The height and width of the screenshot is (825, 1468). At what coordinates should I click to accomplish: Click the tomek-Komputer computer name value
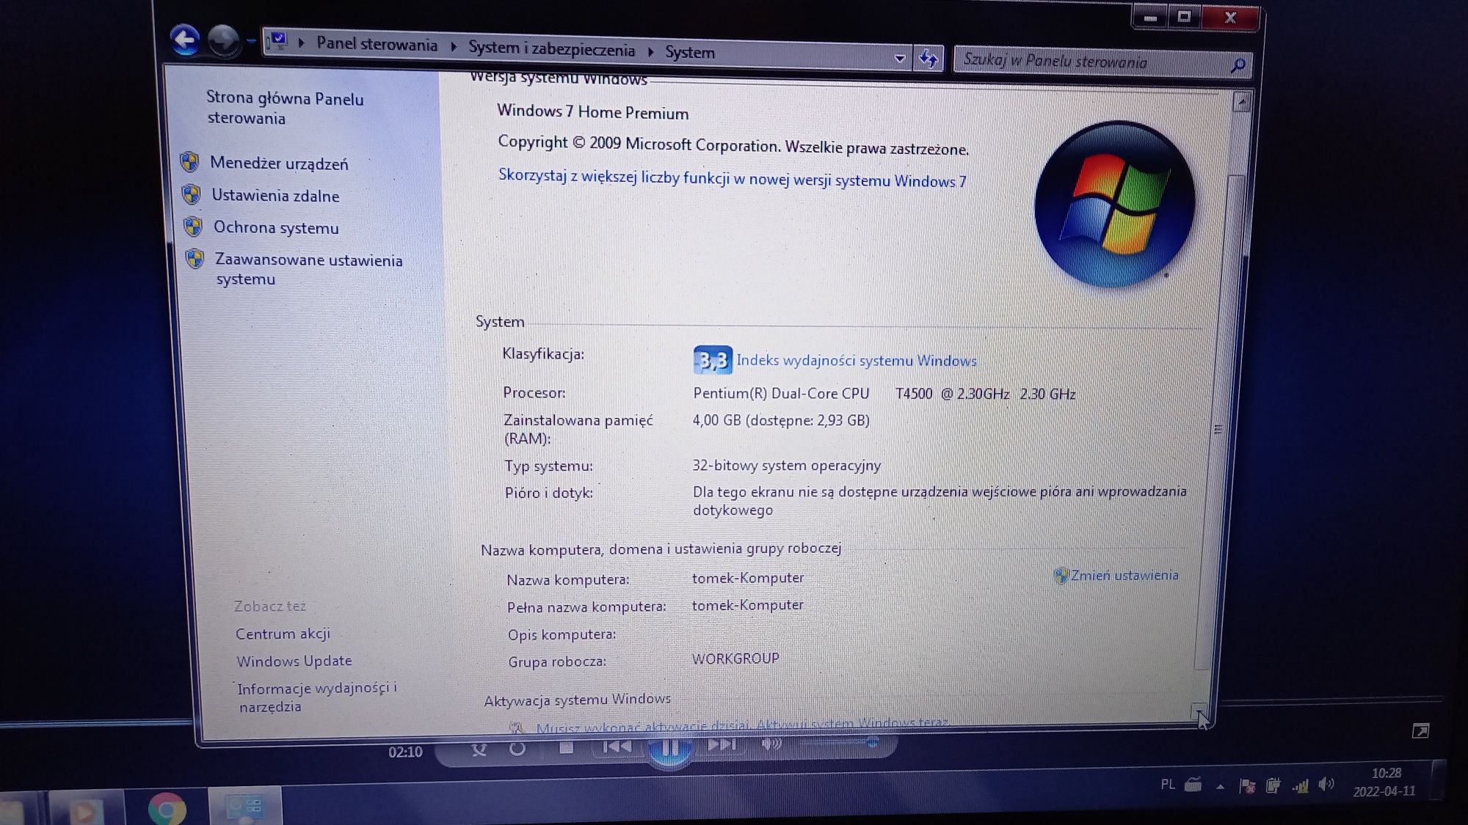point(747,578)
